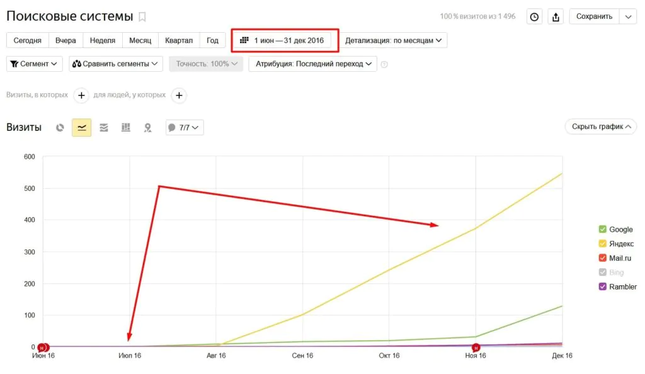The image size is (645, 374).
Task: Open the Детализация: по месяцам dropdown
Action: (x=393, y=40)
